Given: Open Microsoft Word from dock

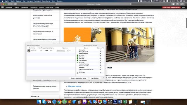Looking at the screenshot, I should (x=120, y=102).
